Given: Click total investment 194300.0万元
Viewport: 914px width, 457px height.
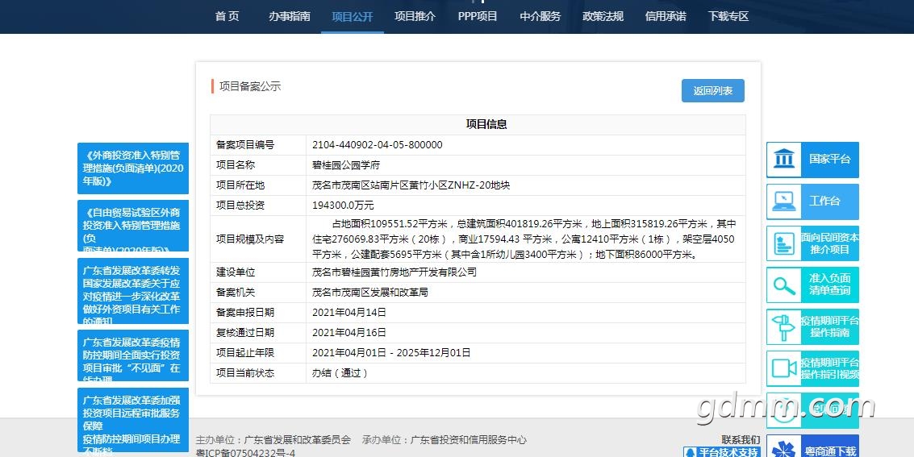Looking at the screenshot, I should [x=343, y=206].
